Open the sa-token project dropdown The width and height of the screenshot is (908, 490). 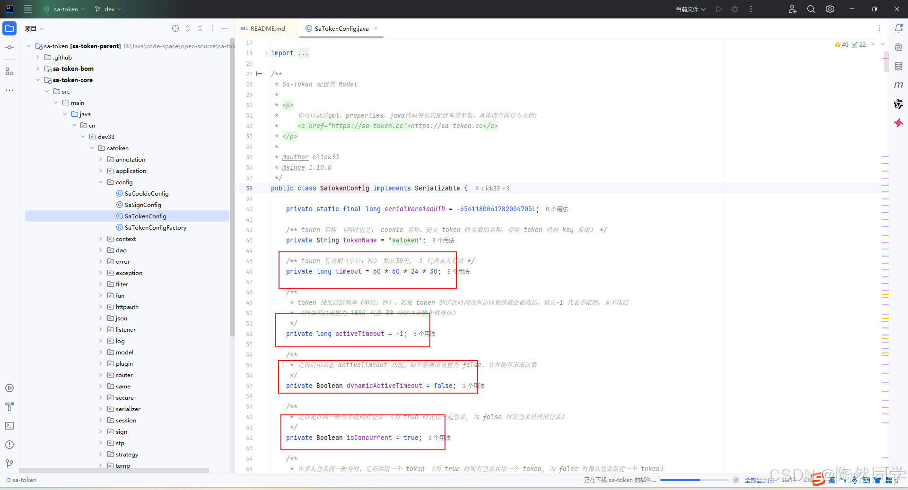[64, 9]
